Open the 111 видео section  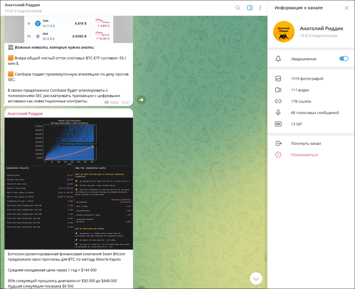click(x=300, y=90)
